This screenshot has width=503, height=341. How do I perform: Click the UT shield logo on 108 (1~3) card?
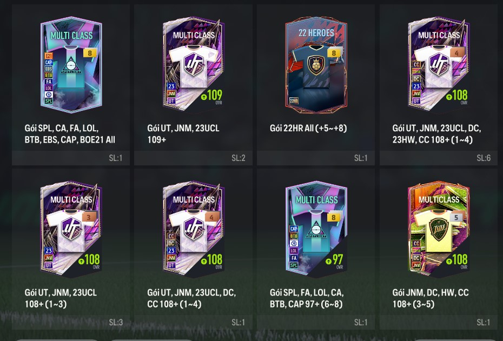click(71, 228)
